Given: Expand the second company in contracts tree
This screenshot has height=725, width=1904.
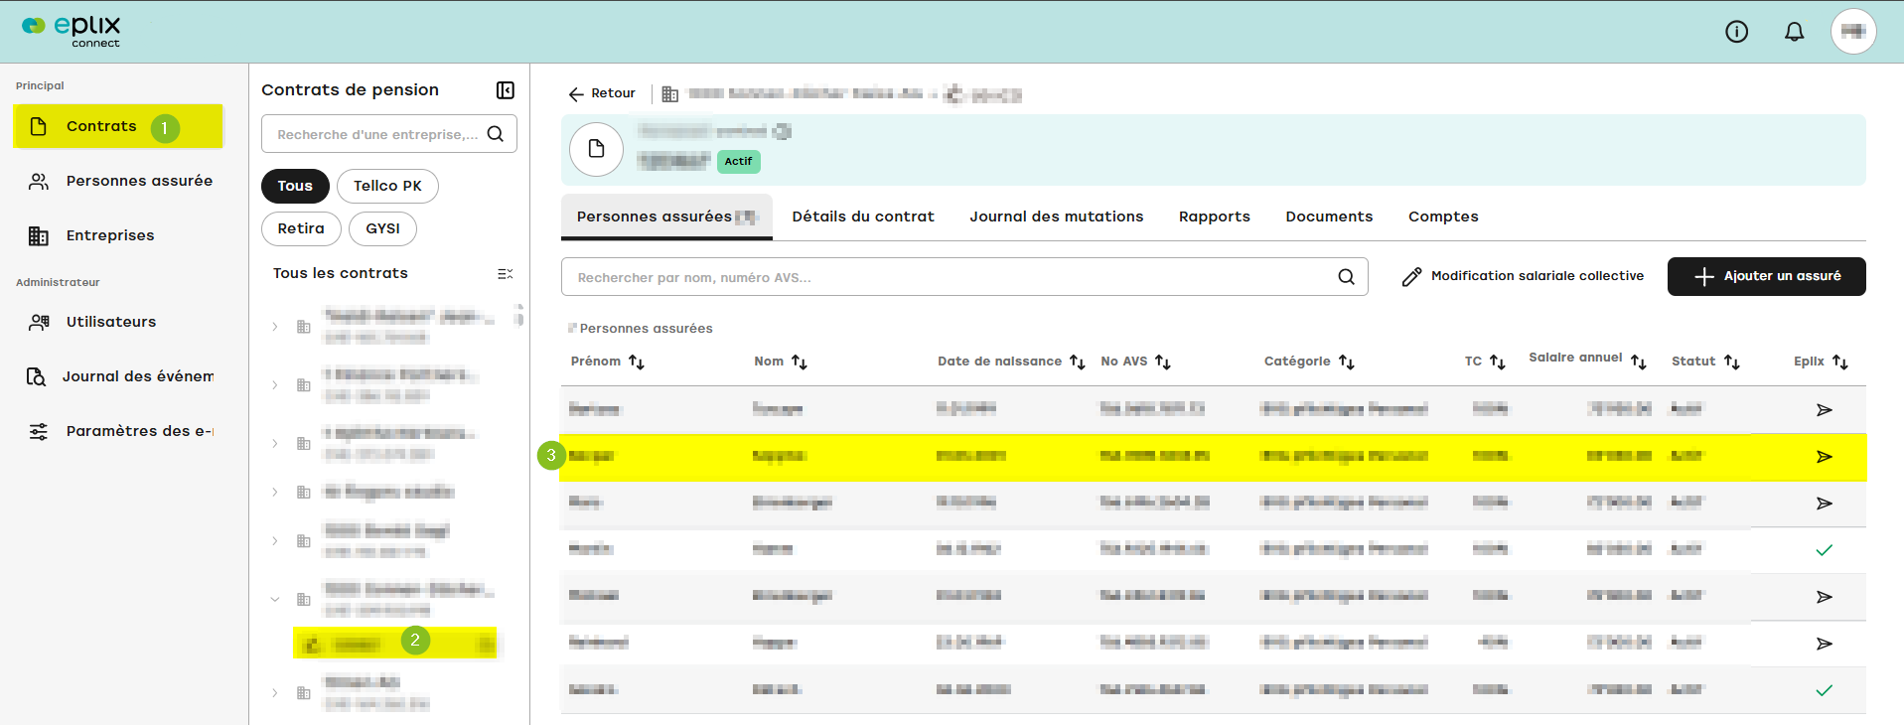Looking at the screenshot, I should (275, 385).
